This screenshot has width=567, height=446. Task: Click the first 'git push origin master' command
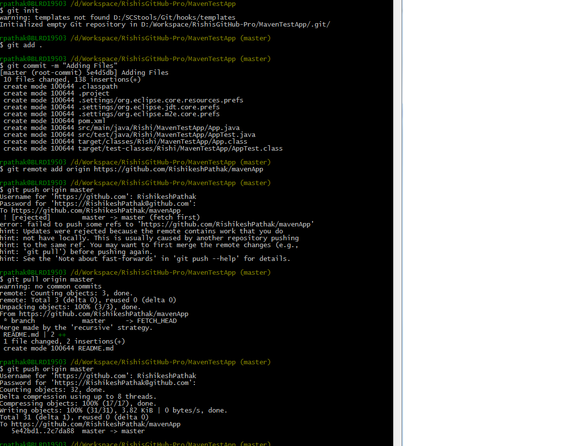47,190
